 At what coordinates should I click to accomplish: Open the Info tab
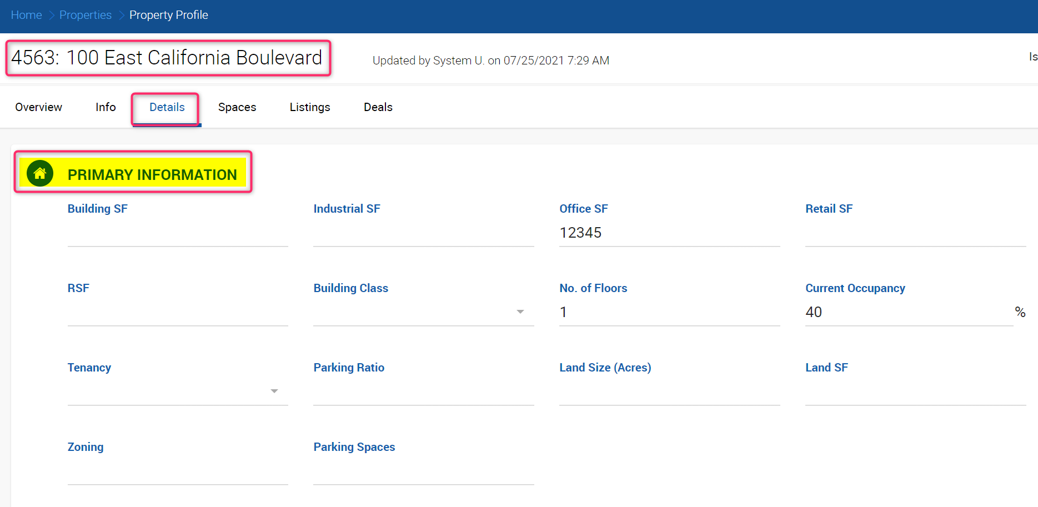(106, 107)
